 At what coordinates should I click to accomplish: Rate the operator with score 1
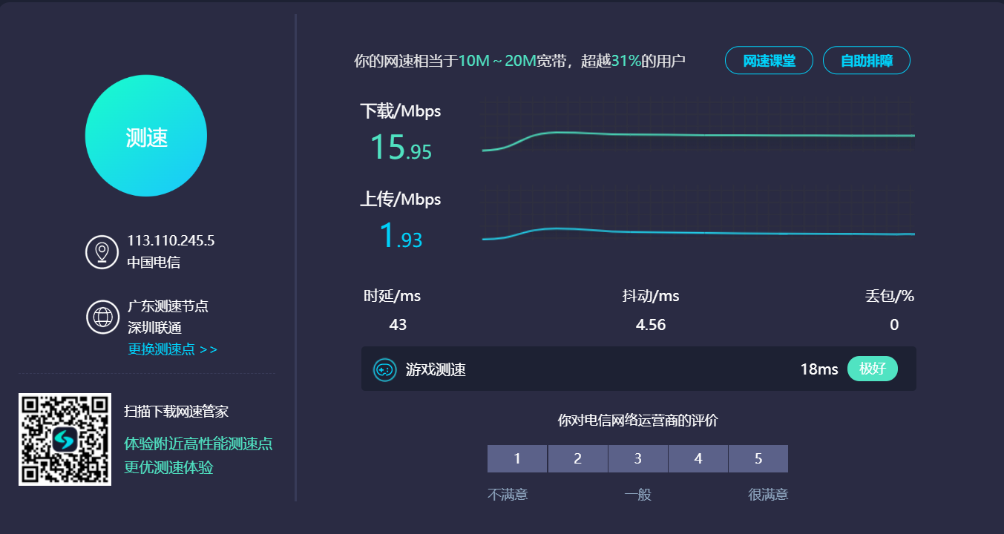point(517,459)
